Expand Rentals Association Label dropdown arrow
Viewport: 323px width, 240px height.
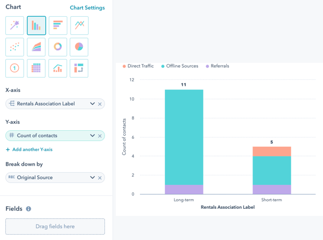93,104
